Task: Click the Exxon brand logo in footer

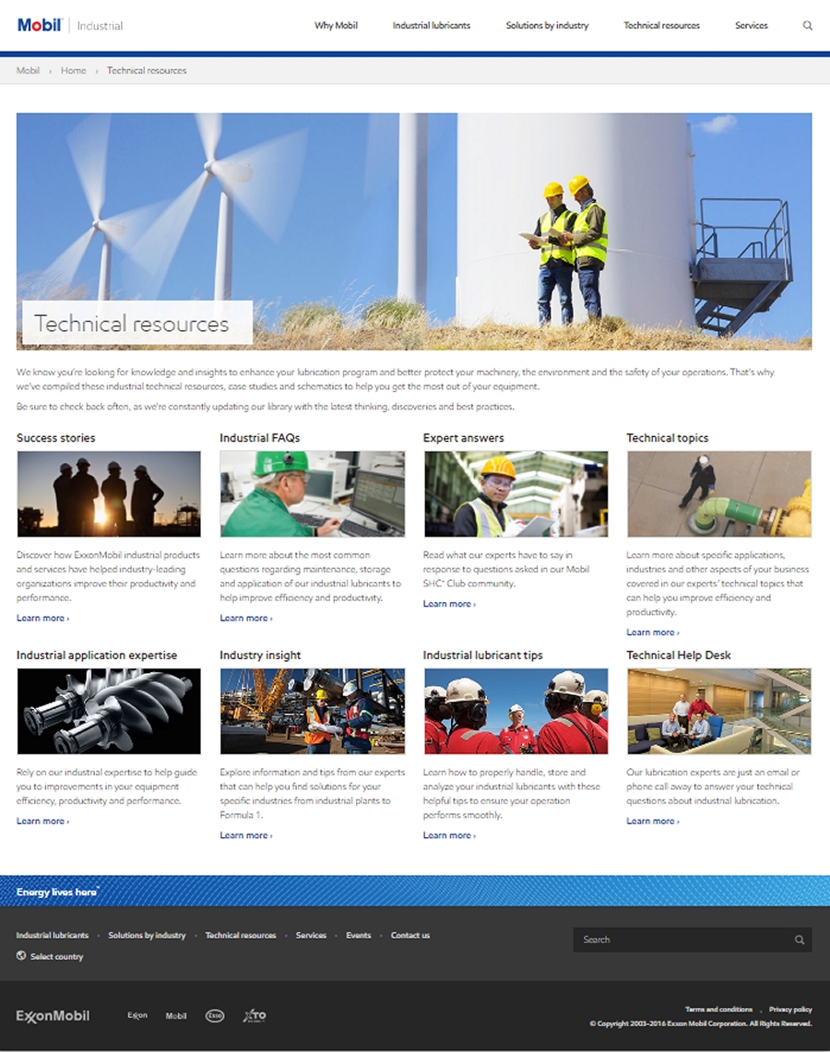Action: tap(137, 1016)
